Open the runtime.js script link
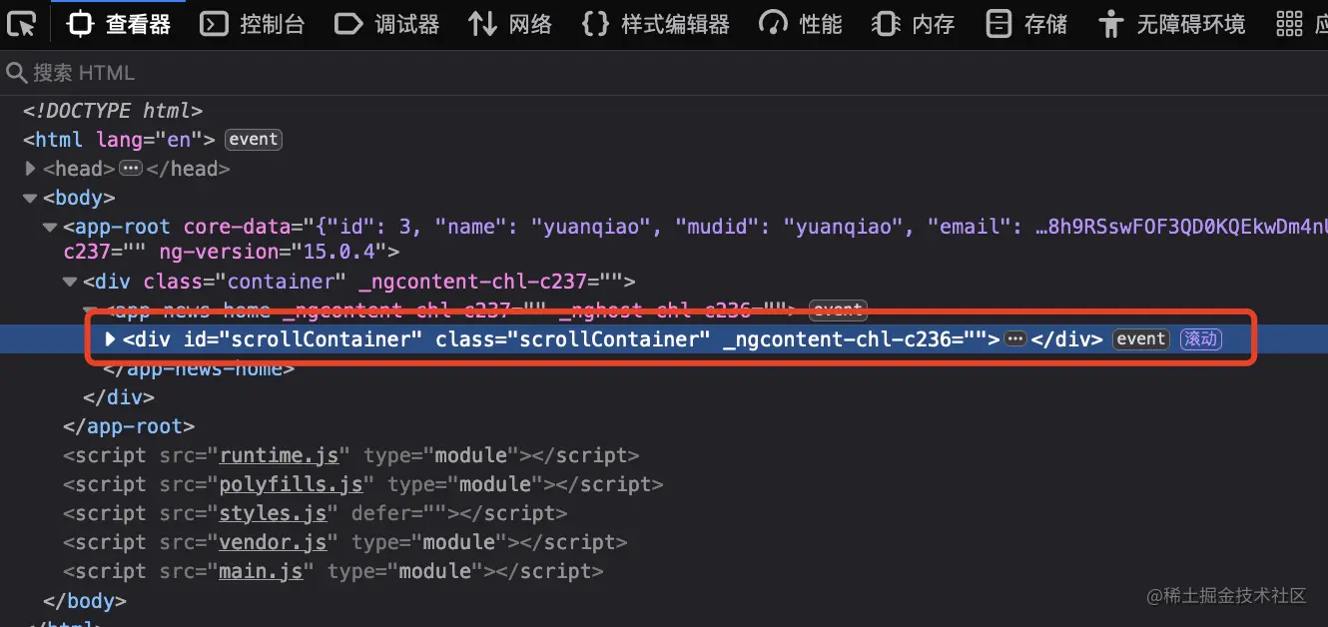The height and width of the screenshot is (627, 1328). [x=279, y=455]
